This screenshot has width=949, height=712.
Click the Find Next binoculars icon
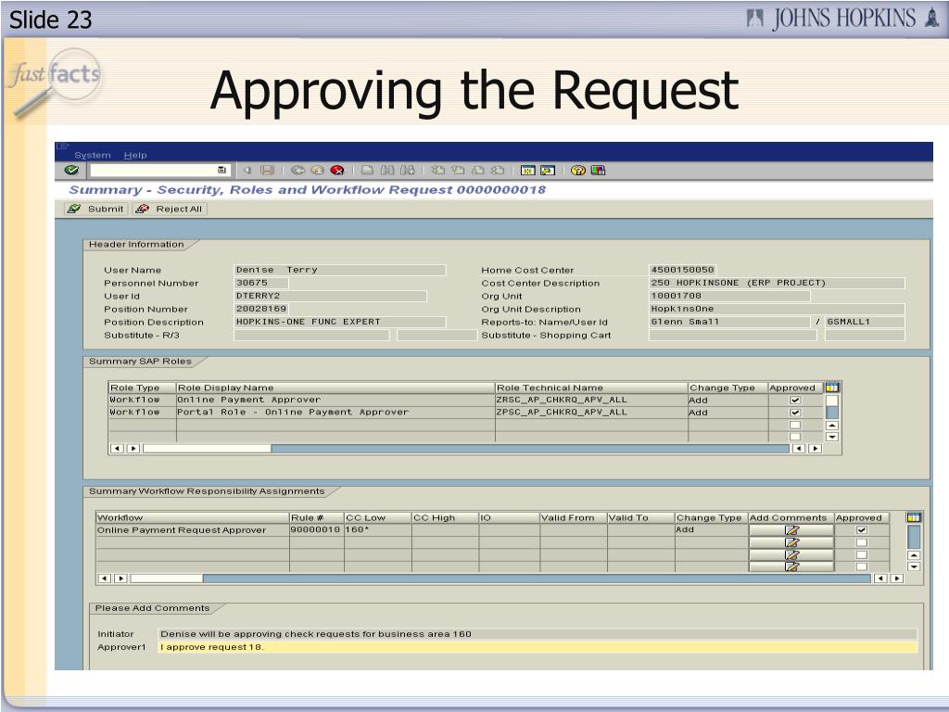click(408, 171)
